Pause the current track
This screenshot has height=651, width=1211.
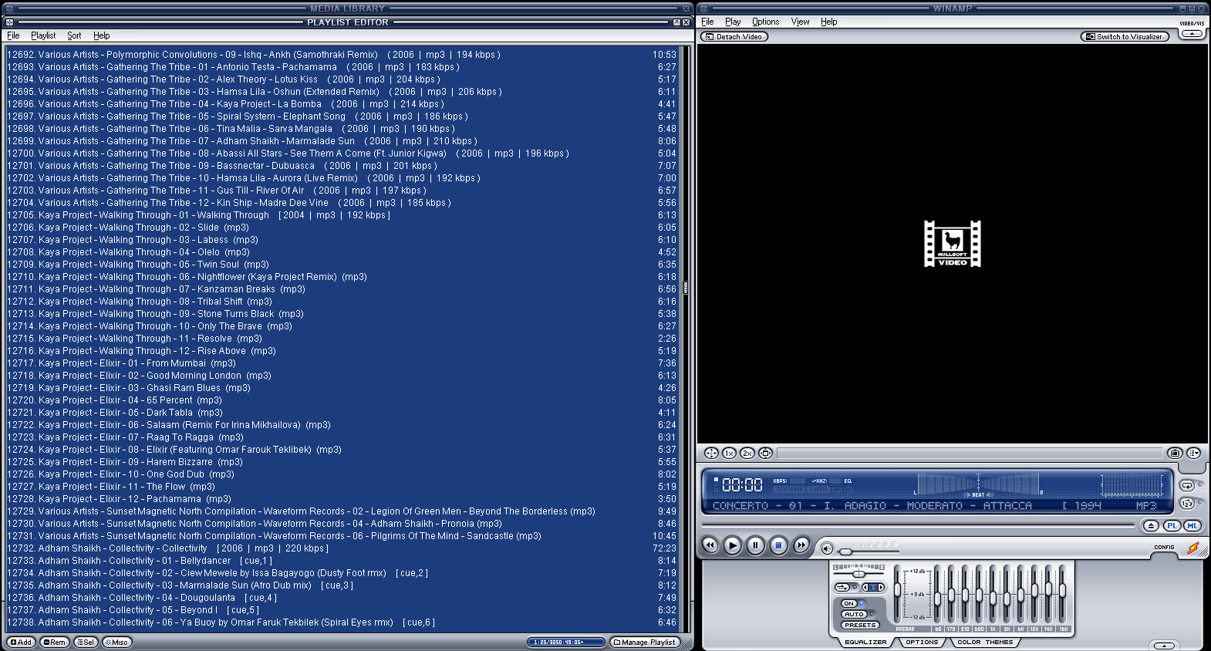[x=755, y=545]
